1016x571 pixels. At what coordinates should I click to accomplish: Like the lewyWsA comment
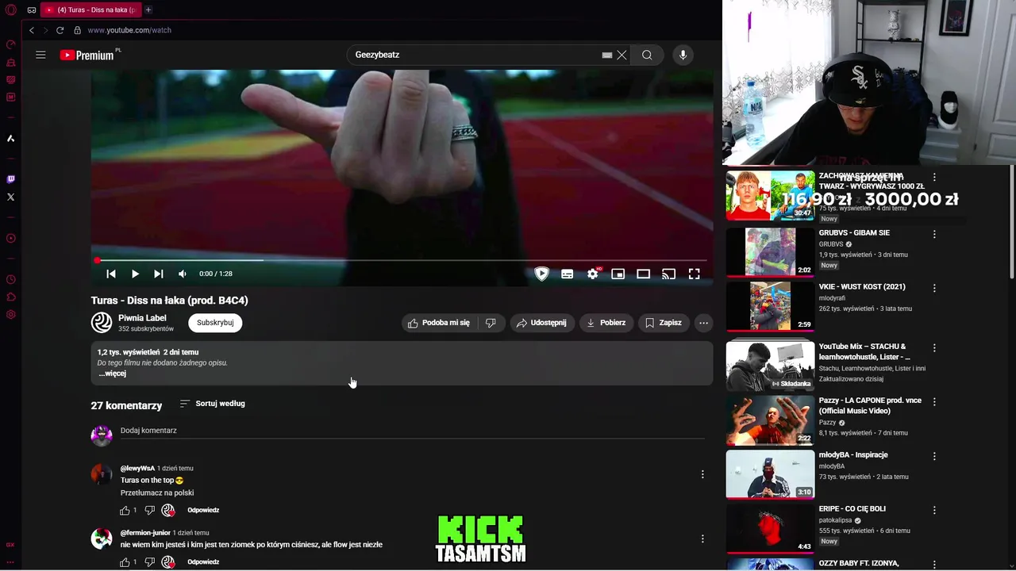click(x=125, y=511)
